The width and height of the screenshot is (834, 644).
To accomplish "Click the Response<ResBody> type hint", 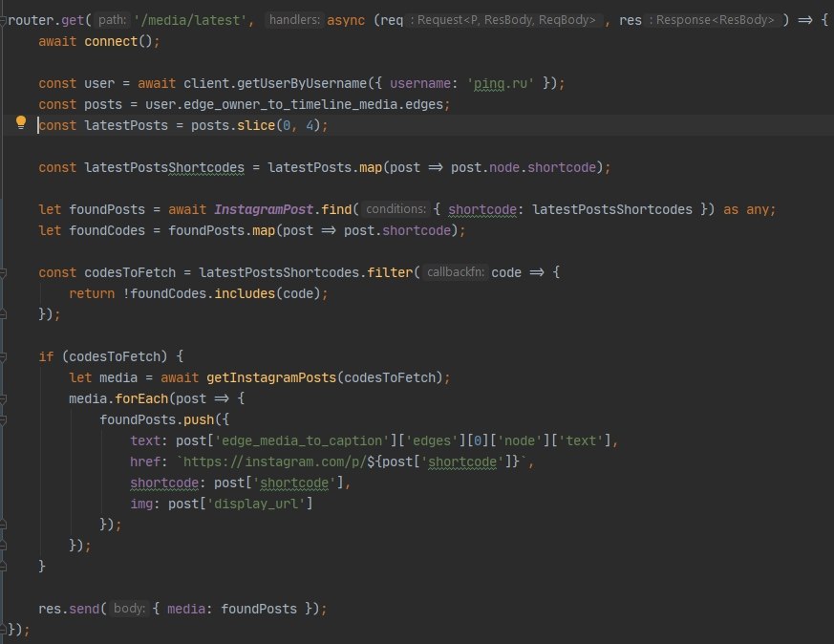I will [x=715, y=20].
